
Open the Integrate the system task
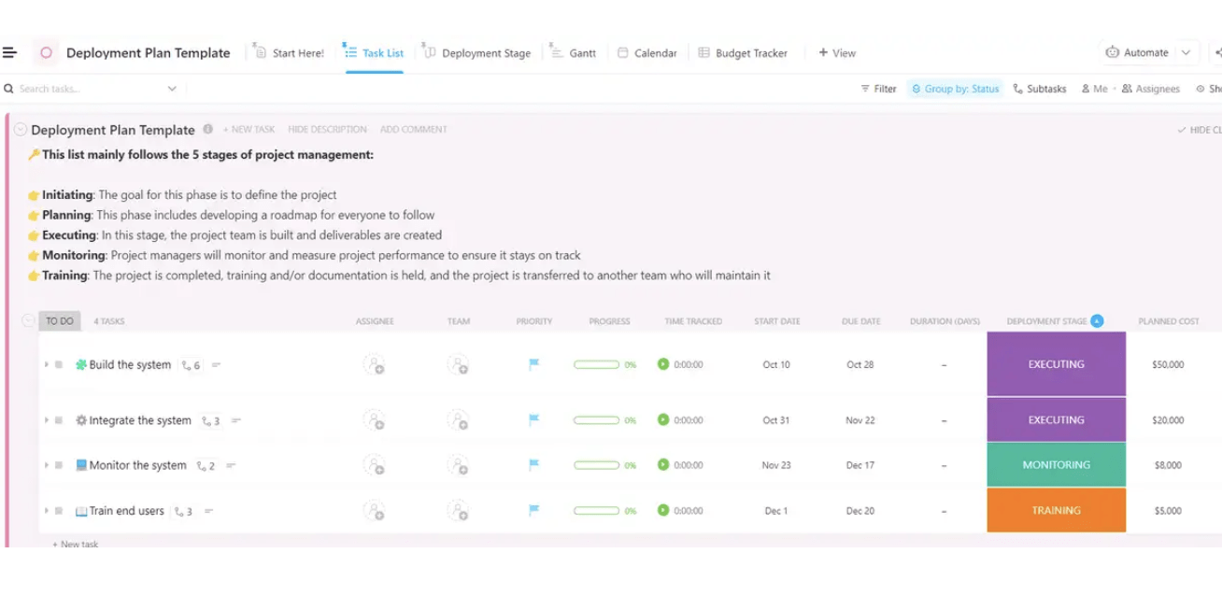[140, 420]
